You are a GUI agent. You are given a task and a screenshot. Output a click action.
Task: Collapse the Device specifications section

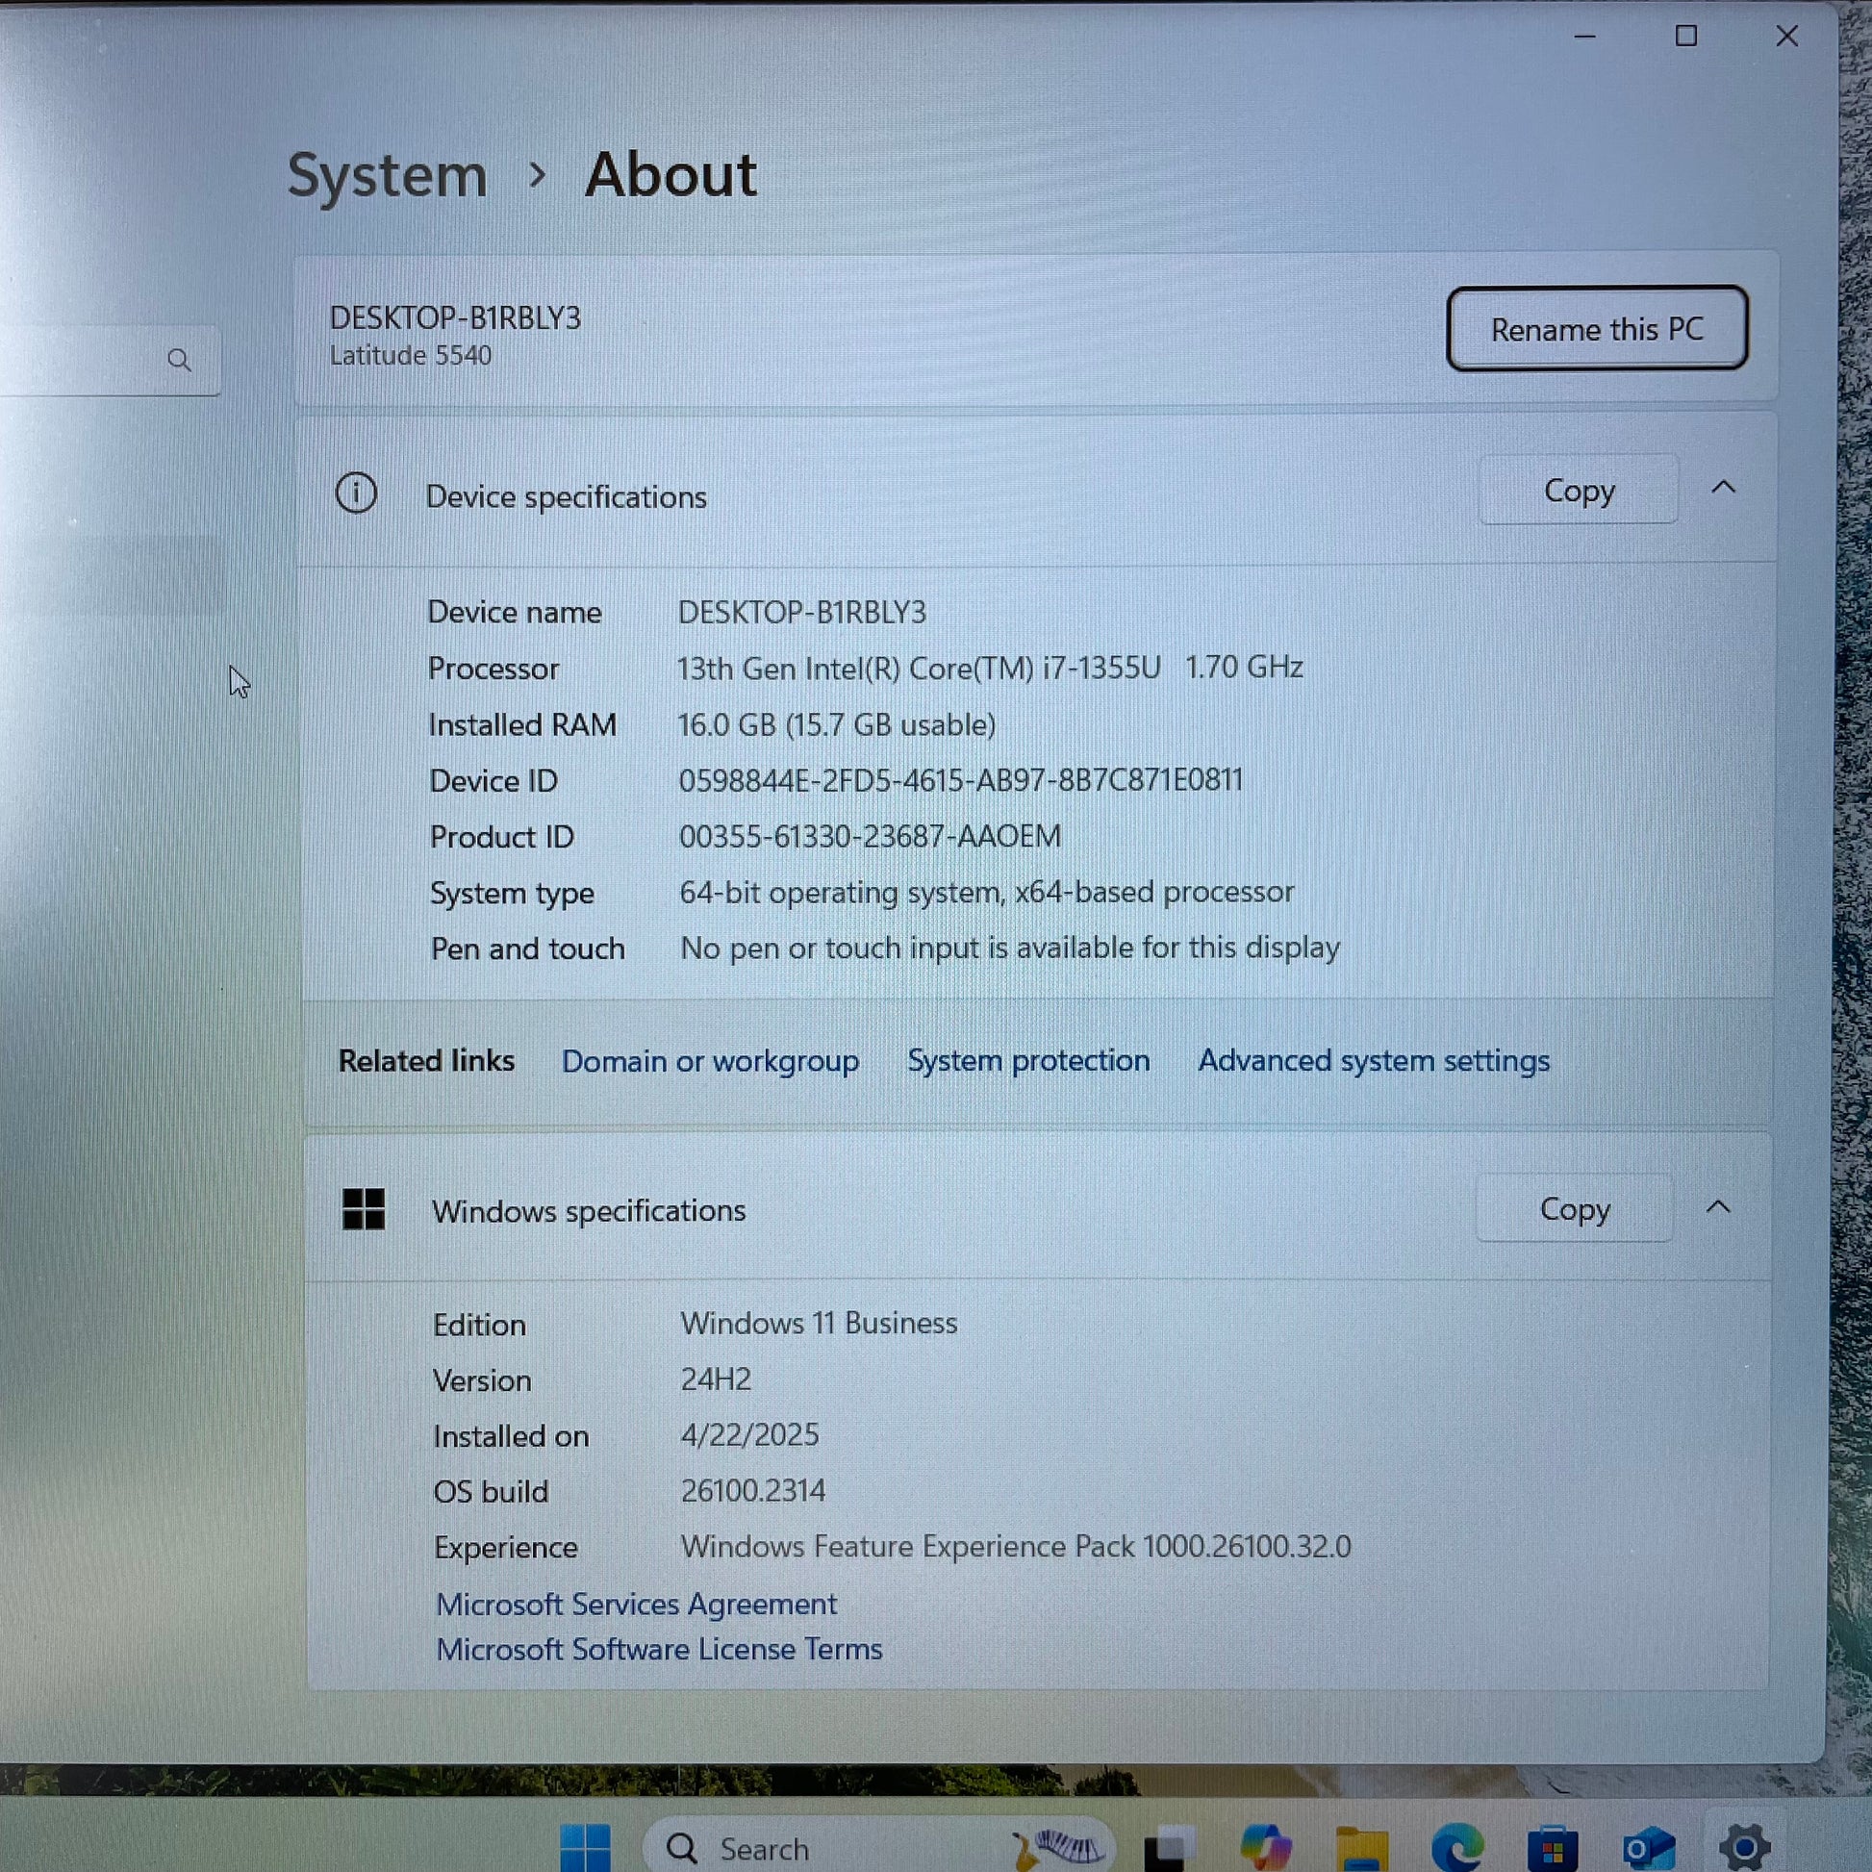(x=1723, y=489)
